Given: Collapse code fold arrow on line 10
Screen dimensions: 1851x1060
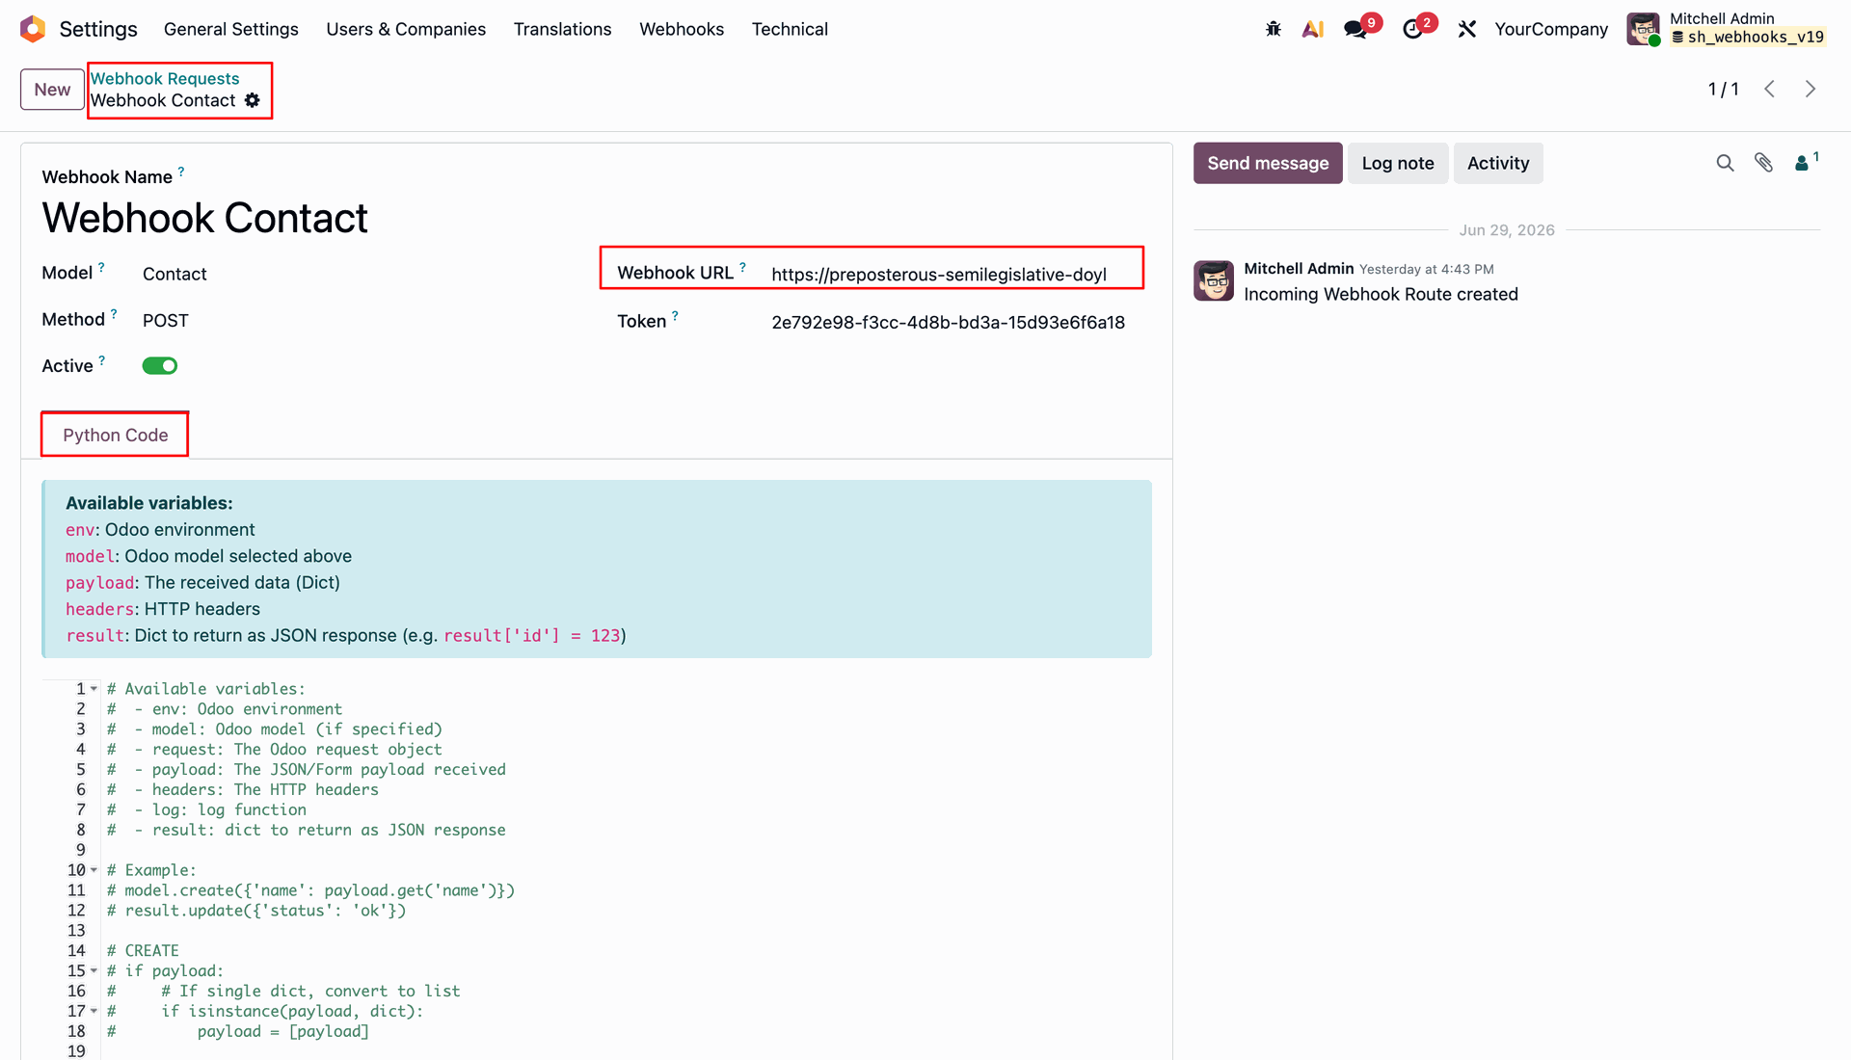Looking at the screenshot, I should [94, 870].
